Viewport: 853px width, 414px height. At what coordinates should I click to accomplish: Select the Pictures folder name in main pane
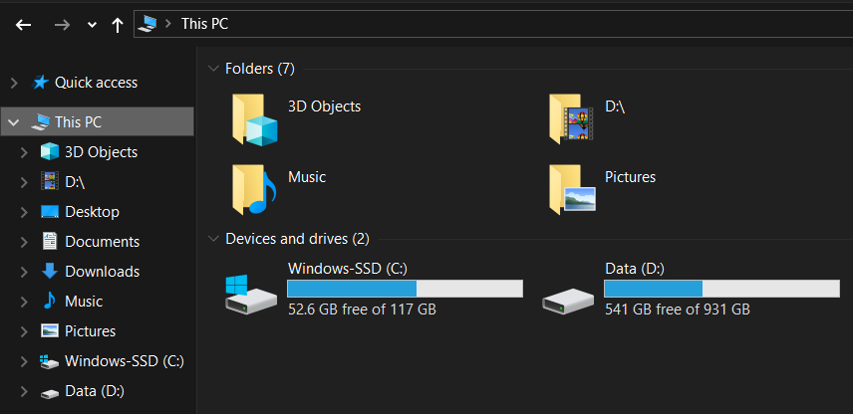point(631,177)
